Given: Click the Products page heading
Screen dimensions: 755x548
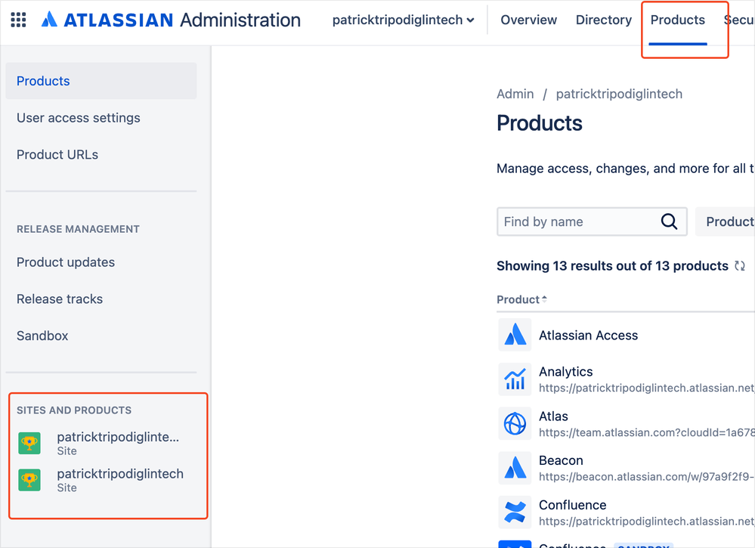Looking at the screenshot, I should pyautogui.click(x=540, y=123).
